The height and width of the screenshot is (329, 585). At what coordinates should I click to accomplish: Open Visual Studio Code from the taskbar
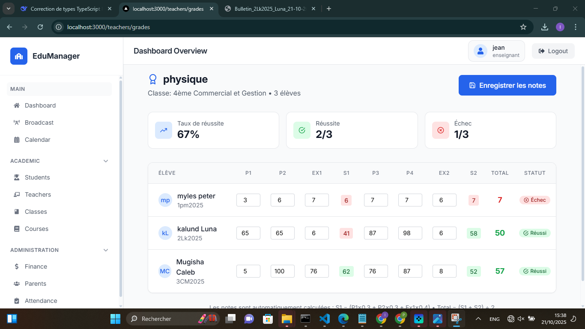[324, 319]
